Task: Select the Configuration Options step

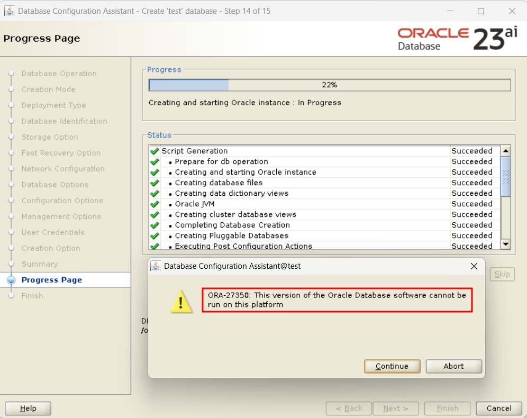Action: pyautogui.click(x=62, y=201)
